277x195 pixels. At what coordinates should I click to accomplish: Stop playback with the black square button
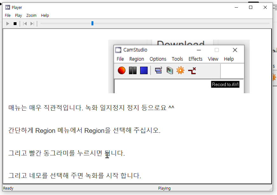(x=15, y=24)
